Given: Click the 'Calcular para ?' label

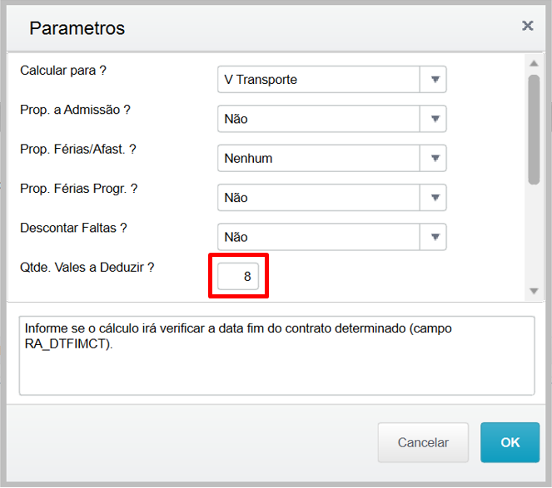Looking at the screenshot, I should [63, 71].
